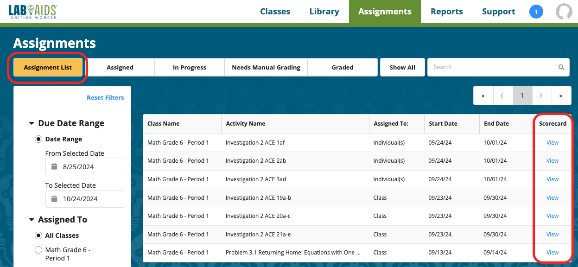Image resolution: width=578 pixels, height=267 pixels.
Task: Click inside the Search input field
Action: [491, 67]
